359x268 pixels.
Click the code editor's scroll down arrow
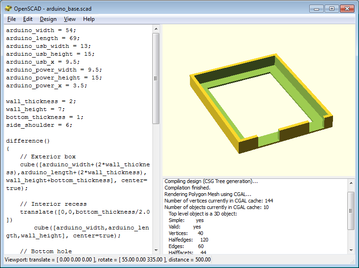coord(156,250)
